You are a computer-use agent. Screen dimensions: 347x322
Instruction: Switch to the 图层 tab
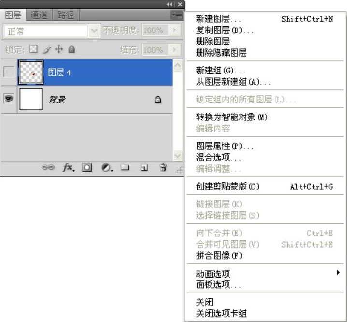(13, 15)
